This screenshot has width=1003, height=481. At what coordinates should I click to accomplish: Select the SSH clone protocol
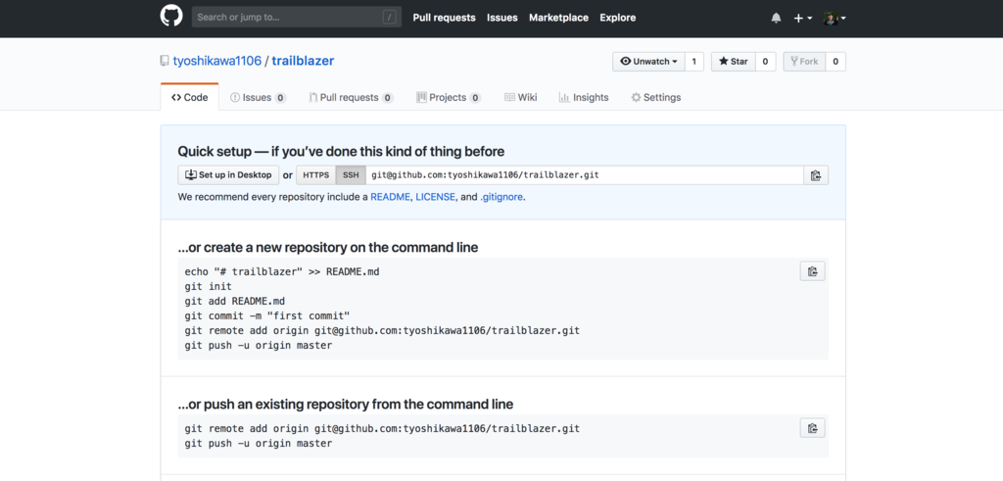[351, 174]
